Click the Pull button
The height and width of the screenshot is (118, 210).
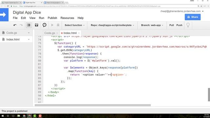coord(171,25)
